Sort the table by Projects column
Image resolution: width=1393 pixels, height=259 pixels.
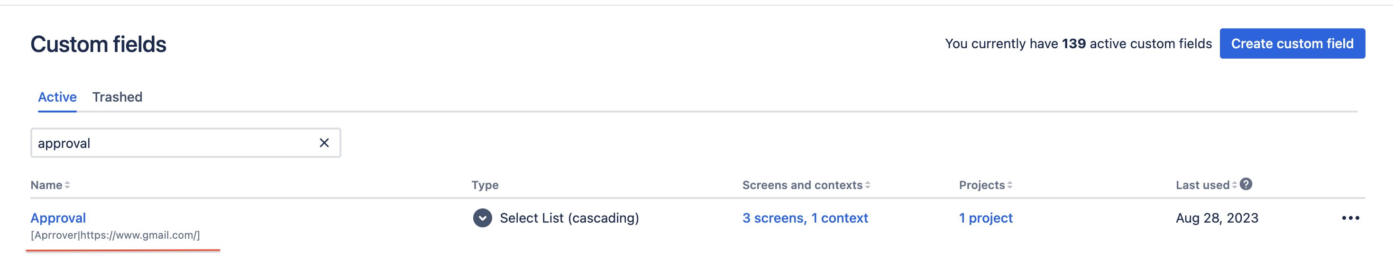point(985,185)
